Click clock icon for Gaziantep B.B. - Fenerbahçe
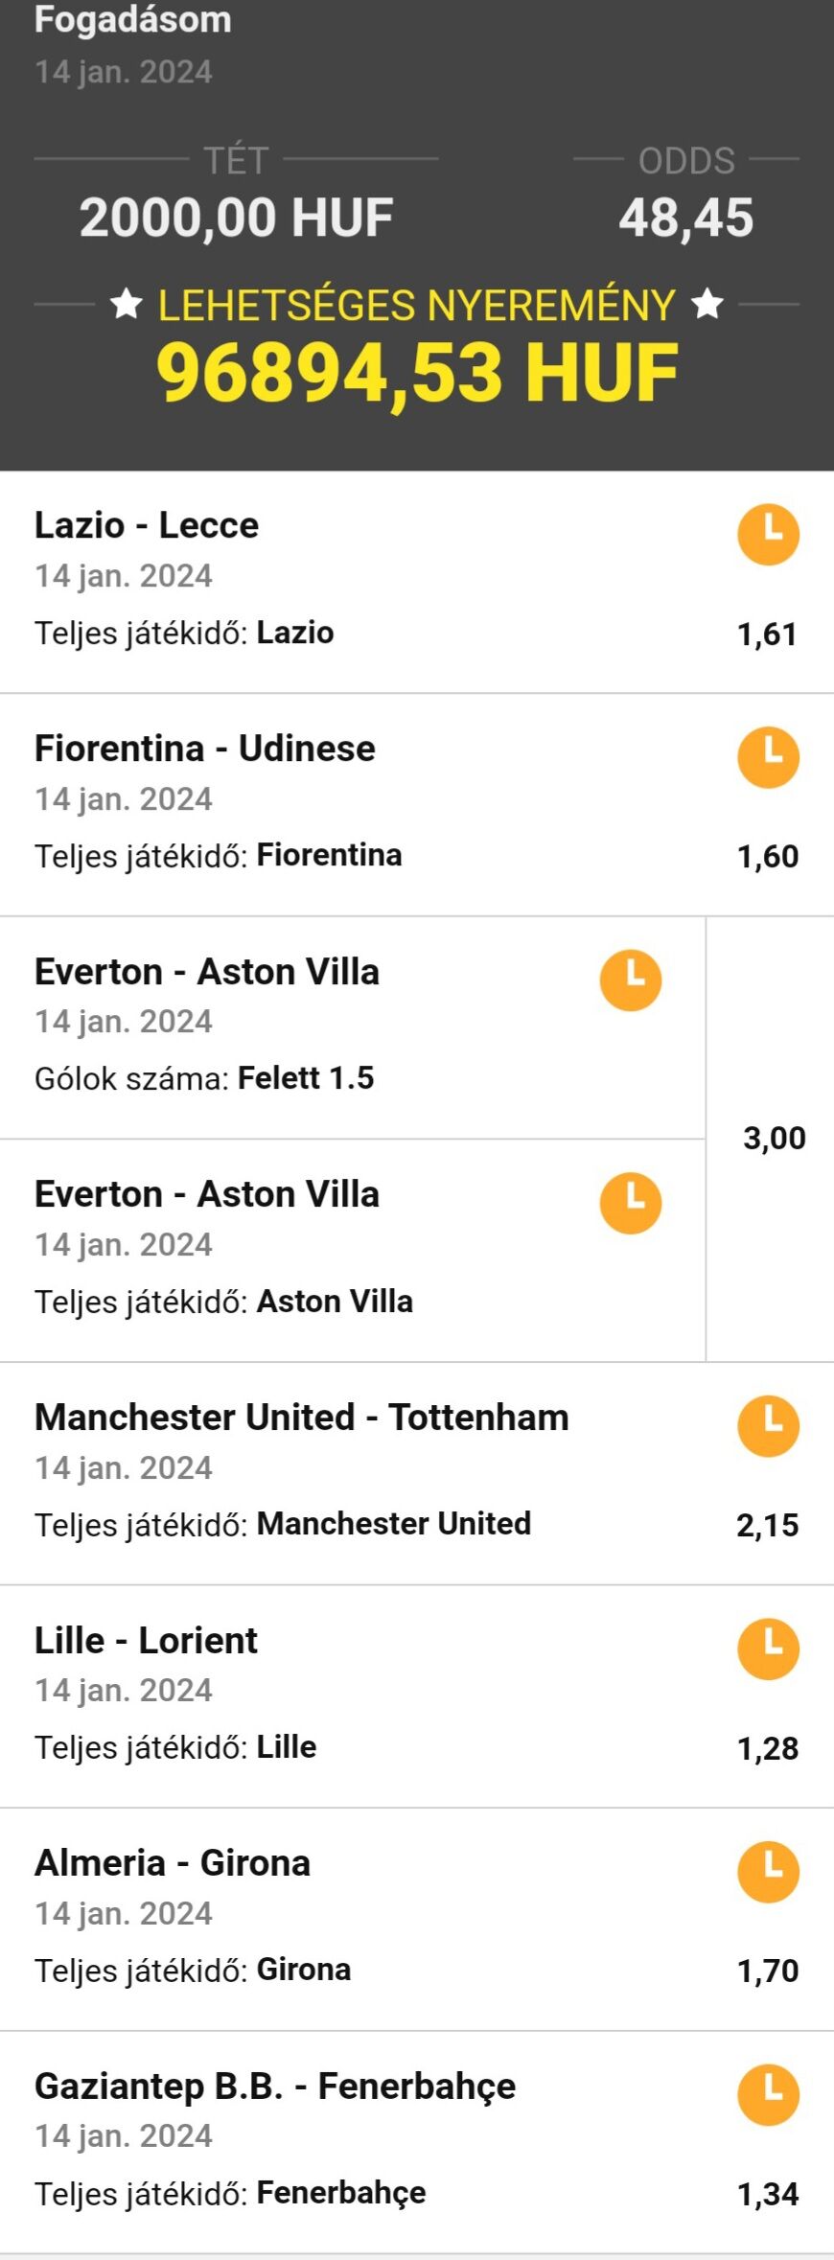 pos(768,2095)
